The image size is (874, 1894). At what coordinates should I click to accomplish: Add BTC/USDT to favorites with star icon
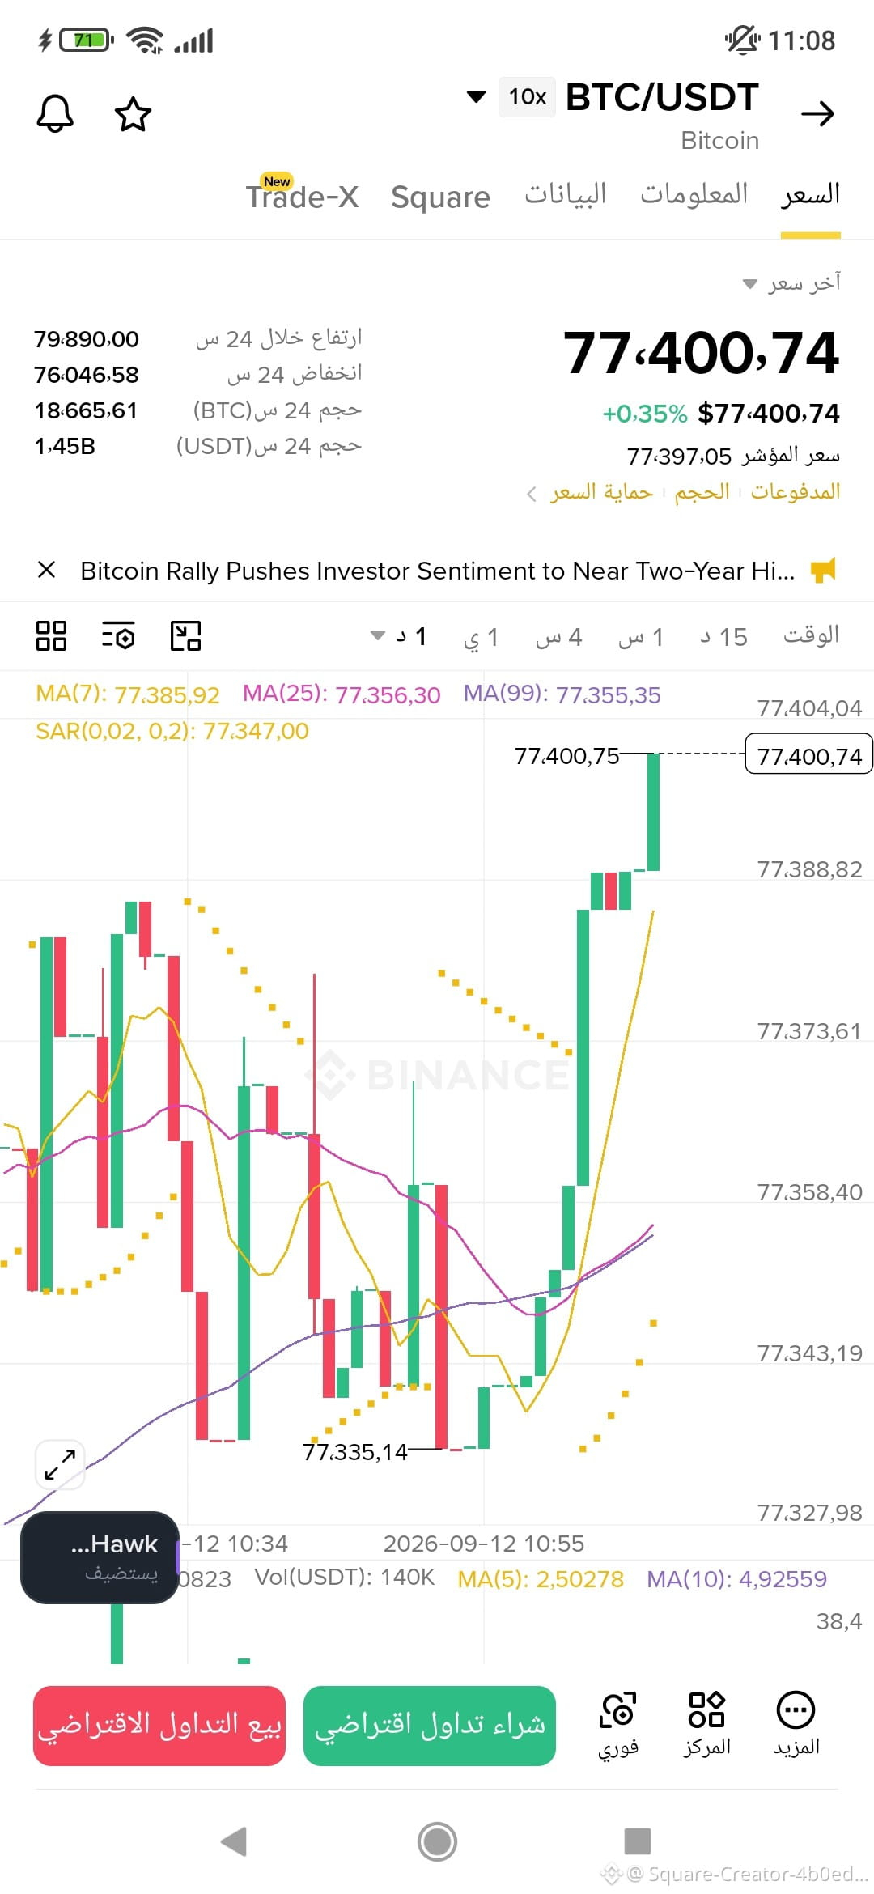(133, 114)
